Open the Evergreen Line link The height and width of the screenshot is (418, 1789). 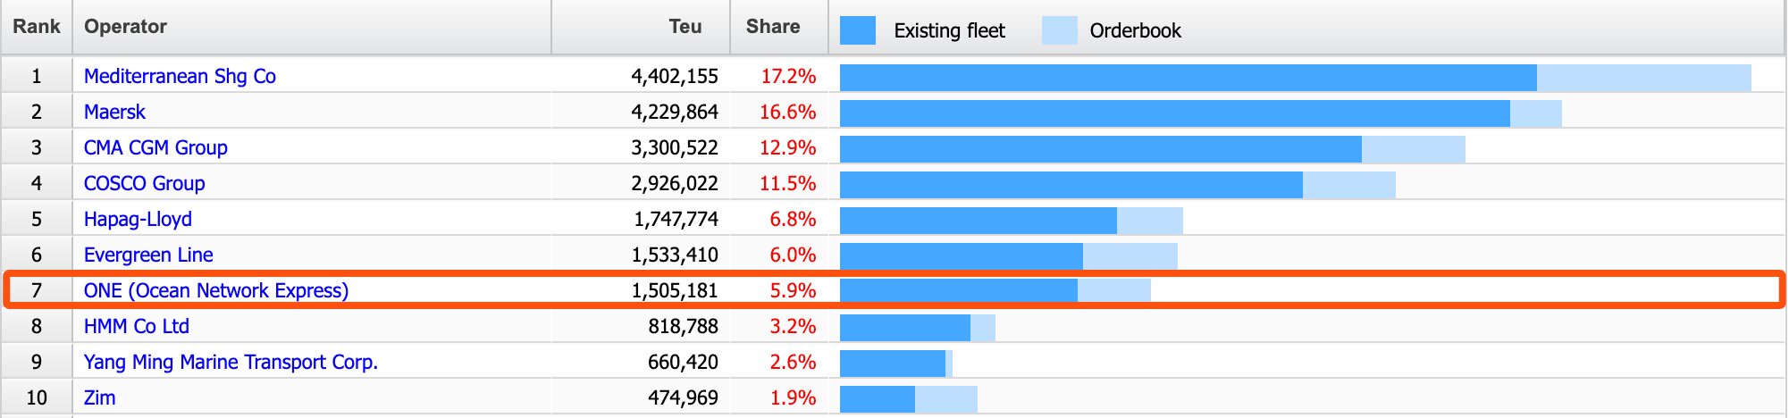coord(148,255)
